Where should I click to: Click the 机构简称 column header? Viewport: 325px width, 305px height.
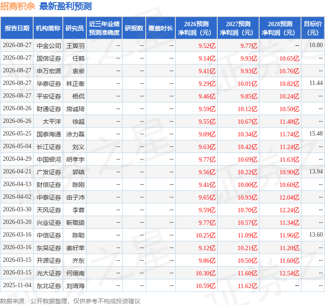coord(48,28)
